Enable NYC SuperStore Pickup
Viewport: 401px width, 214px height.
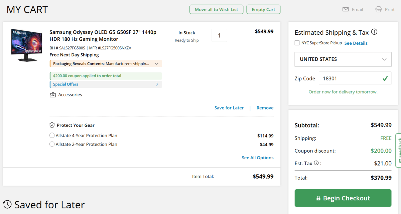pos(297,43)
